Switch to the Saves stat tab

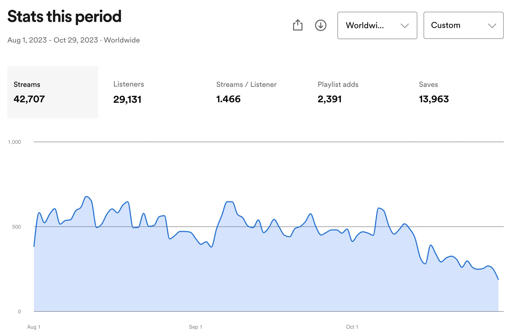pyautogui.click(x=433, y=92)
